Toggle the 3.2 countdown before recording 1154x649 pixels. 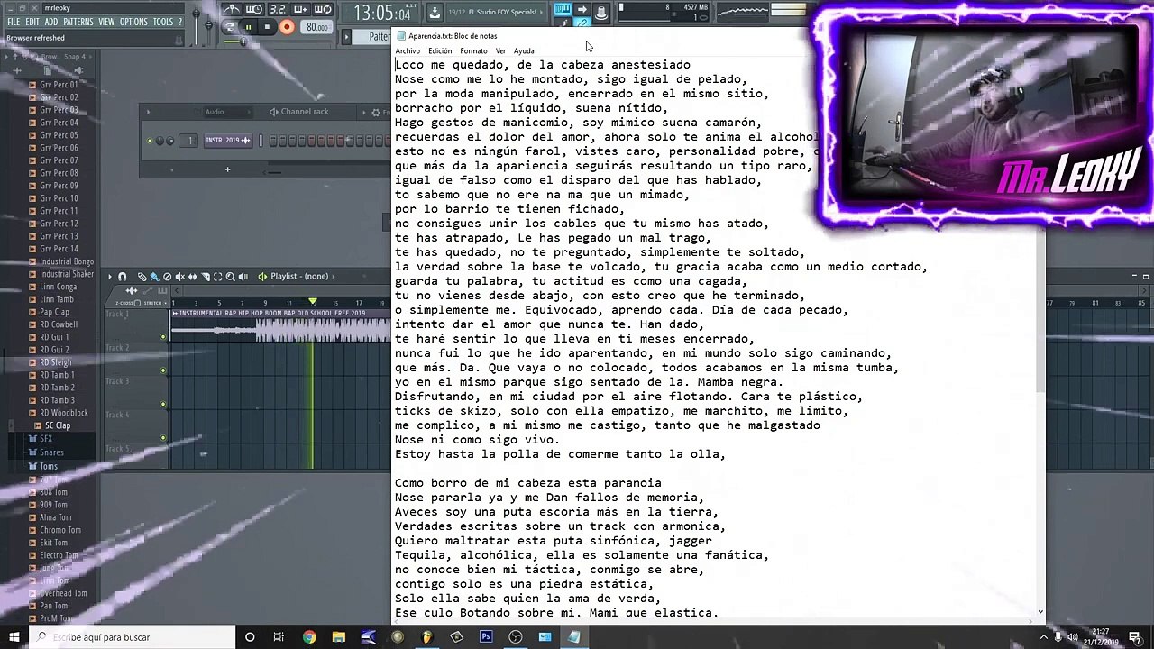click(x=278, y=10)
